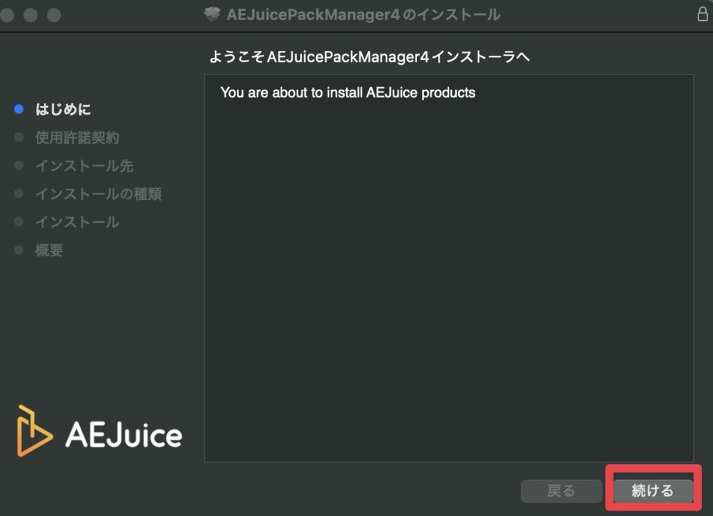Click the 戻る back button
The image size is (713, 516).
[x=562, y=491]
